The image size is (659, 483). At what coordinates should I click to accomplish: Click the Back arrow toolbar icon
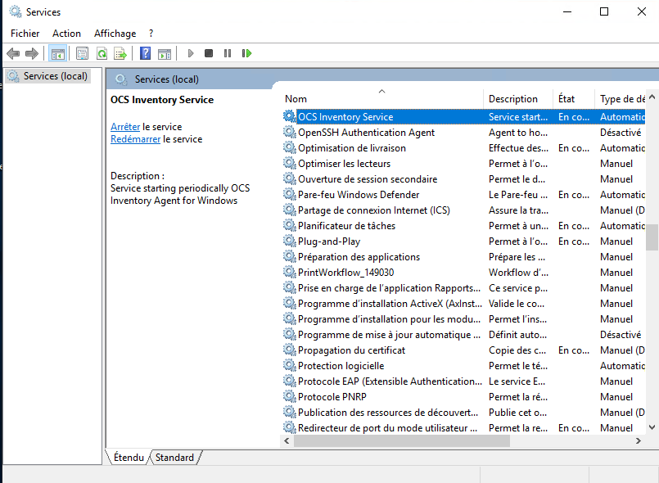13,53
